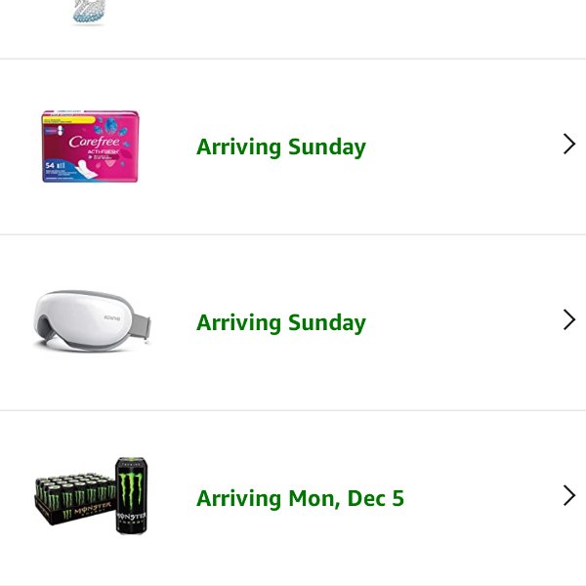Tap the 54 count label on Carefree box

(50, 165)
